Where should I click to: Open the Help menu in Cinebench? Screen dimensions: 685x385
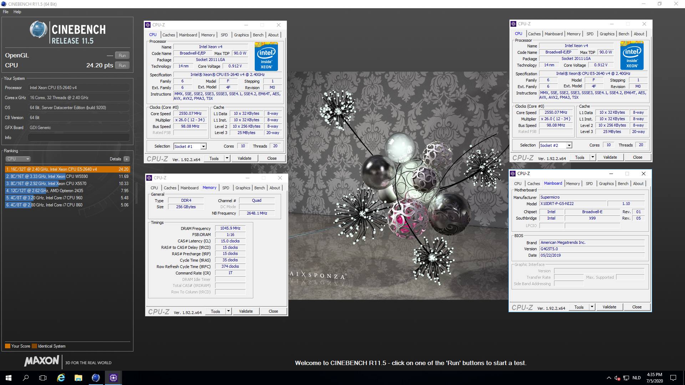pos(17,12)
